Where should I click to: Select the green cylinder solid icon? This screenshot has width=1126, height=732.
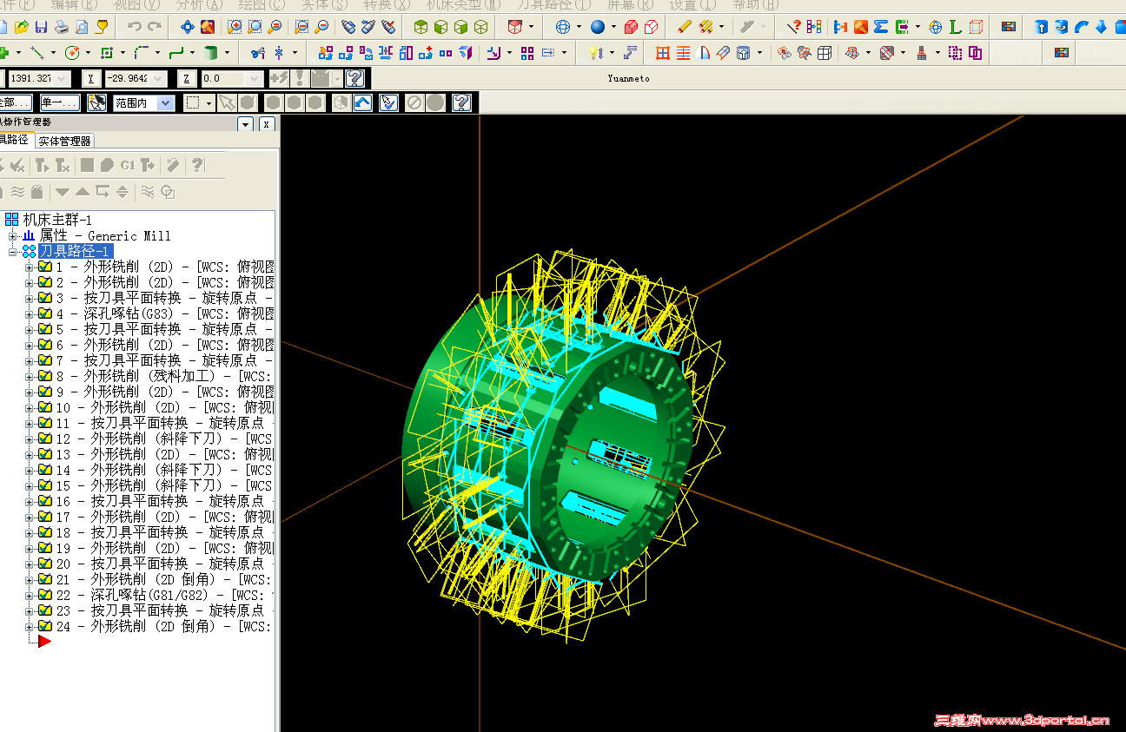210,53
